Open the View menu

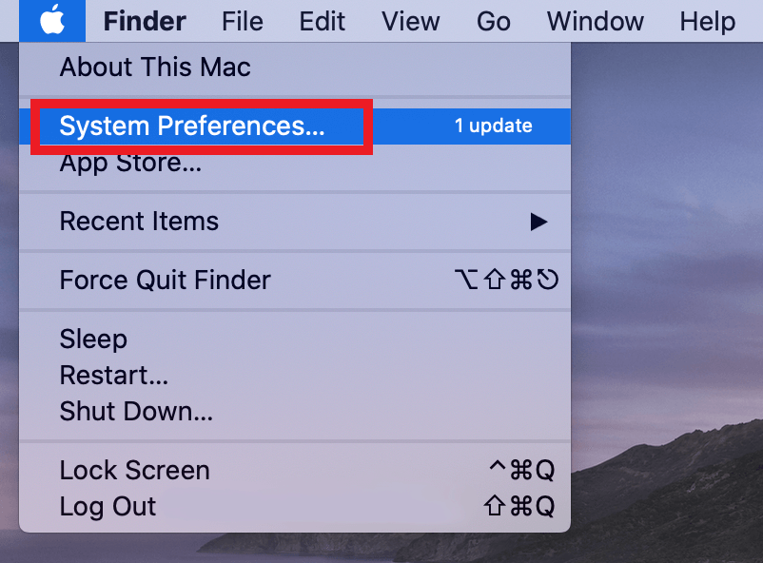click(410, 21)
